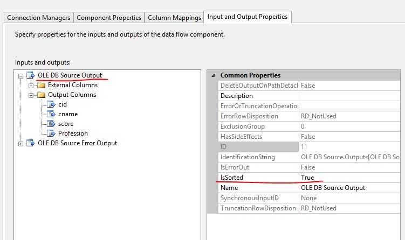The image size is (405, 240).
Task: Click the External Columns folder icon
Action: pyautogui.click(x=41, y=85)
